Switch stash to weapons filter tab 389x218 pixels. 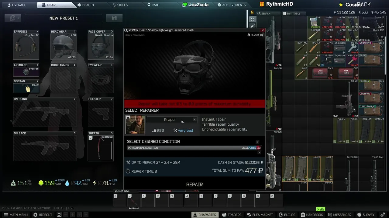253,26
